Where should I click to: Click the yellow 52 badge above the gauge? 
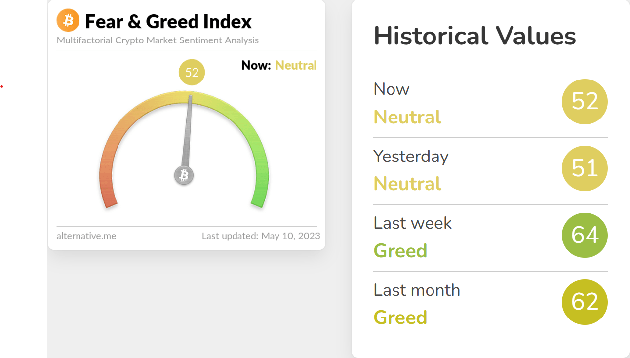click(x=192, y=72)
